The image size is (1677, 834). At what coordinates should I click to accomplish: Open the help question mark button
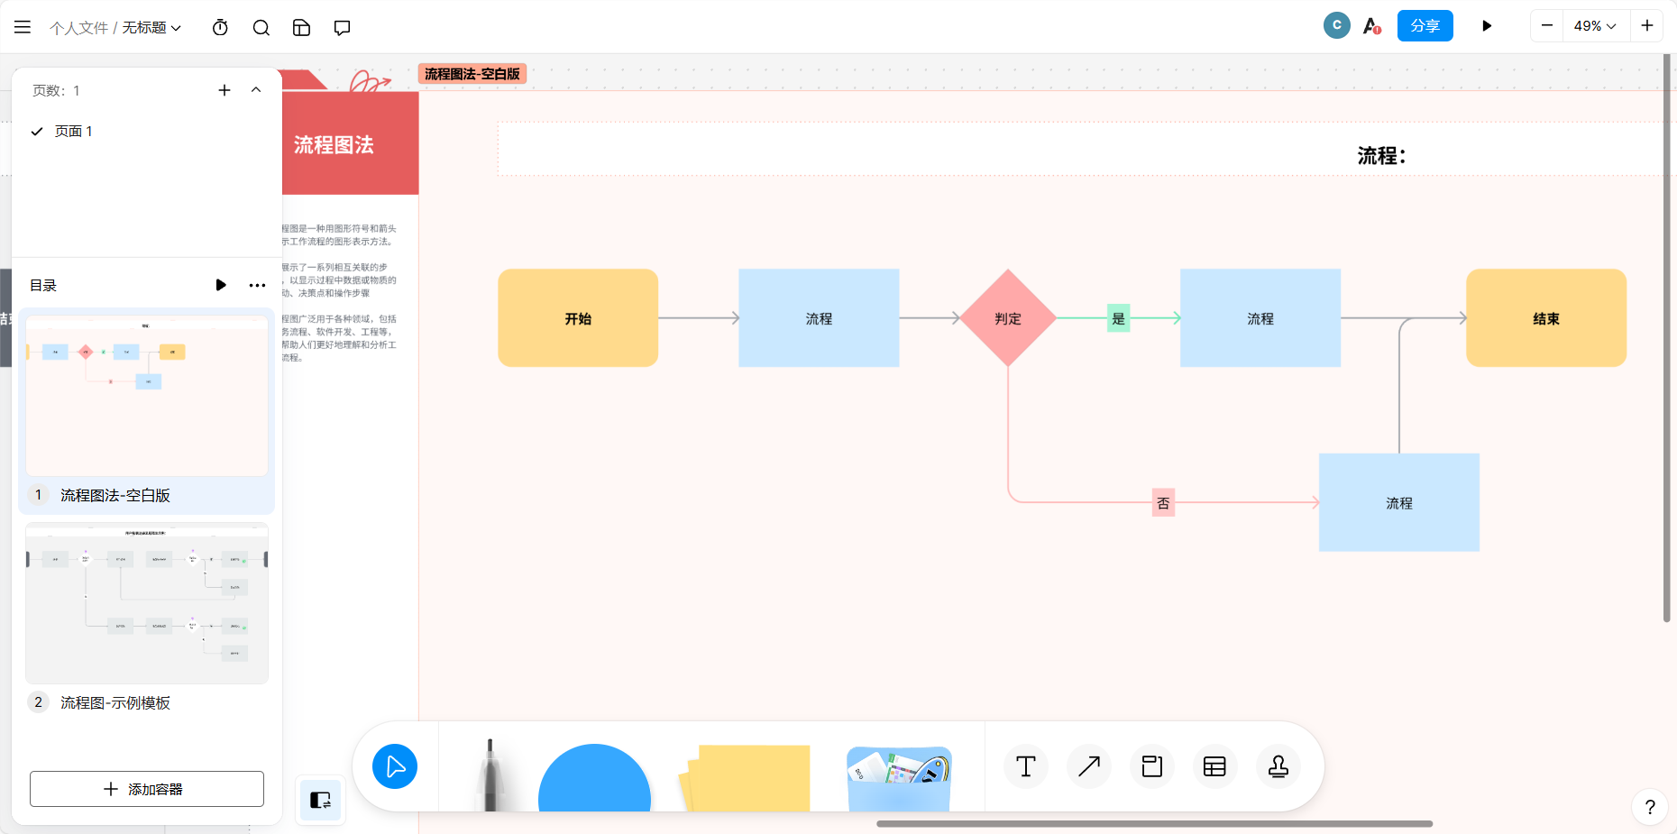(1650, 807)
